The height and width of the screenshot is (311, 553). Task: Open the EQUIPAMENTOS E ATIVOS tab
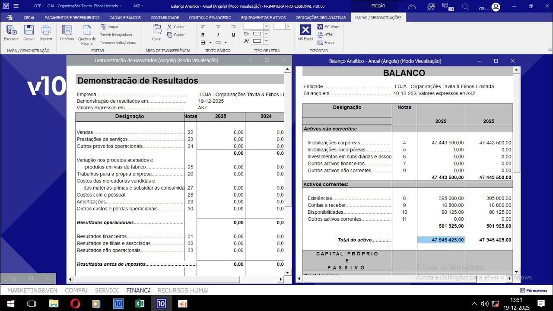(264, 18)
